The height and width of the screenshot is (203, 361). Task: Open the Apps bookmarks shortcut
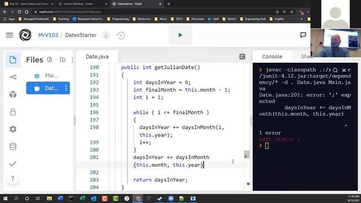(x=9, y=19)
